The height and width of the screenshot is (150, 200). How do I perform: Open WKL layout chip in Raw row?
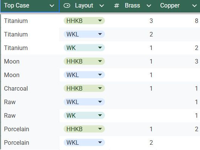click(x=84, y=102)
